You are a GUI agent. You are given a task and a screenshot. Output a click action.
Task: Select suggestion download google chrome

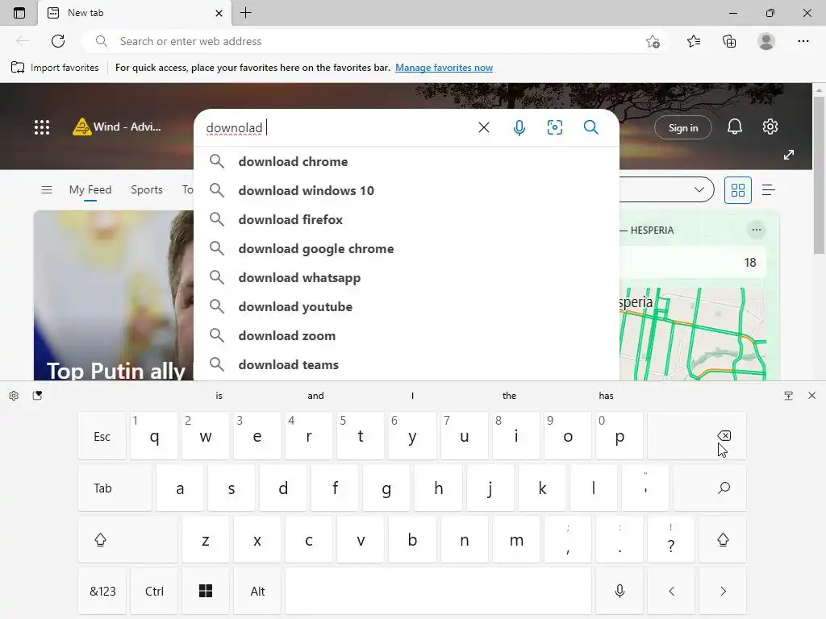pos(407,248)
